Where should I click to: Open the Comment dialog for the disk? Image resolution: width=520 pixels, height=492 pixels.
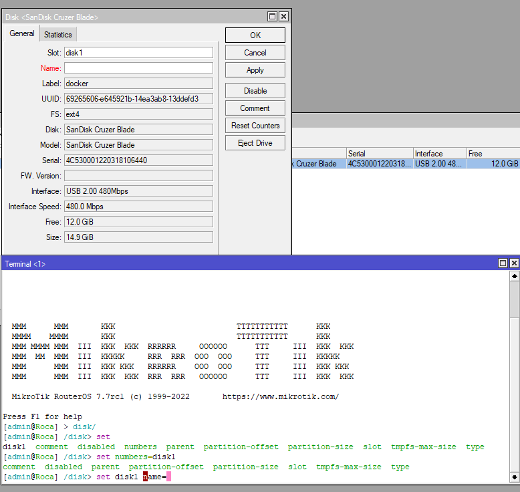255,108
